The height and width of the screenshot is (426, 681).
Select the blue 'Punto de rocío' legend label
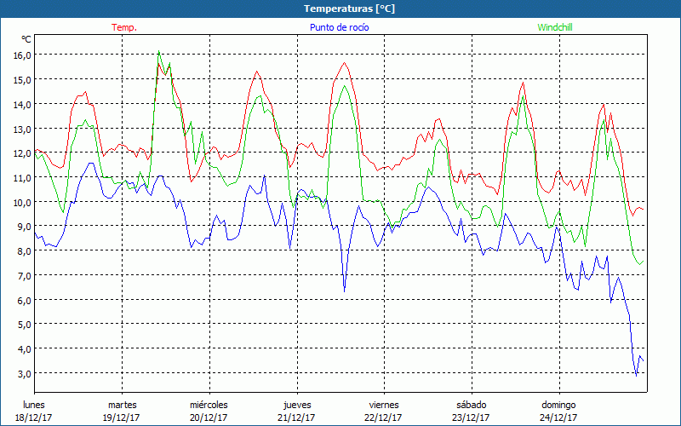(x=334, y=27)
